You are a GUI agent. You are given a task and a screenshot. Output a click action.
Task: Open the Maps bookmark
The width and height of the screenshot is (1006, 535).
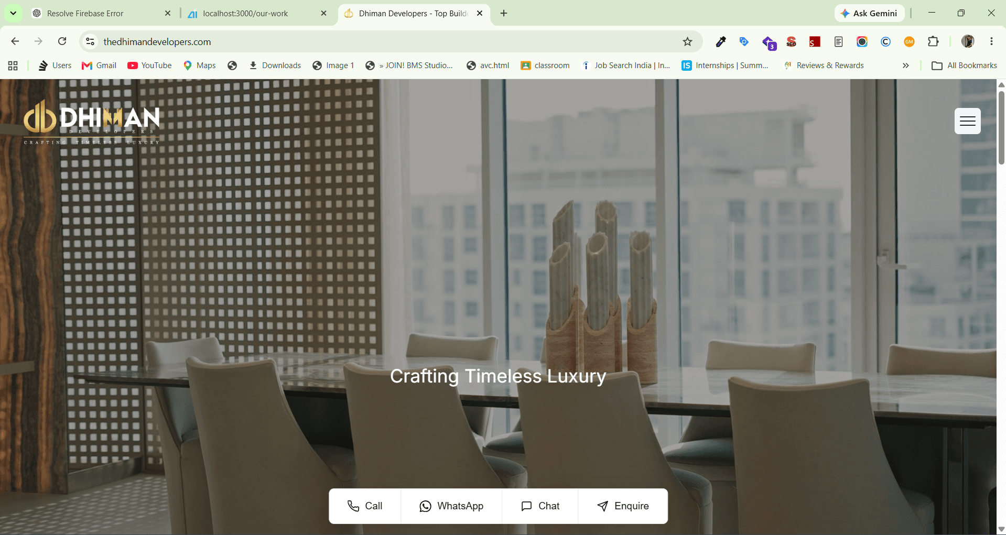pos(200,65)
